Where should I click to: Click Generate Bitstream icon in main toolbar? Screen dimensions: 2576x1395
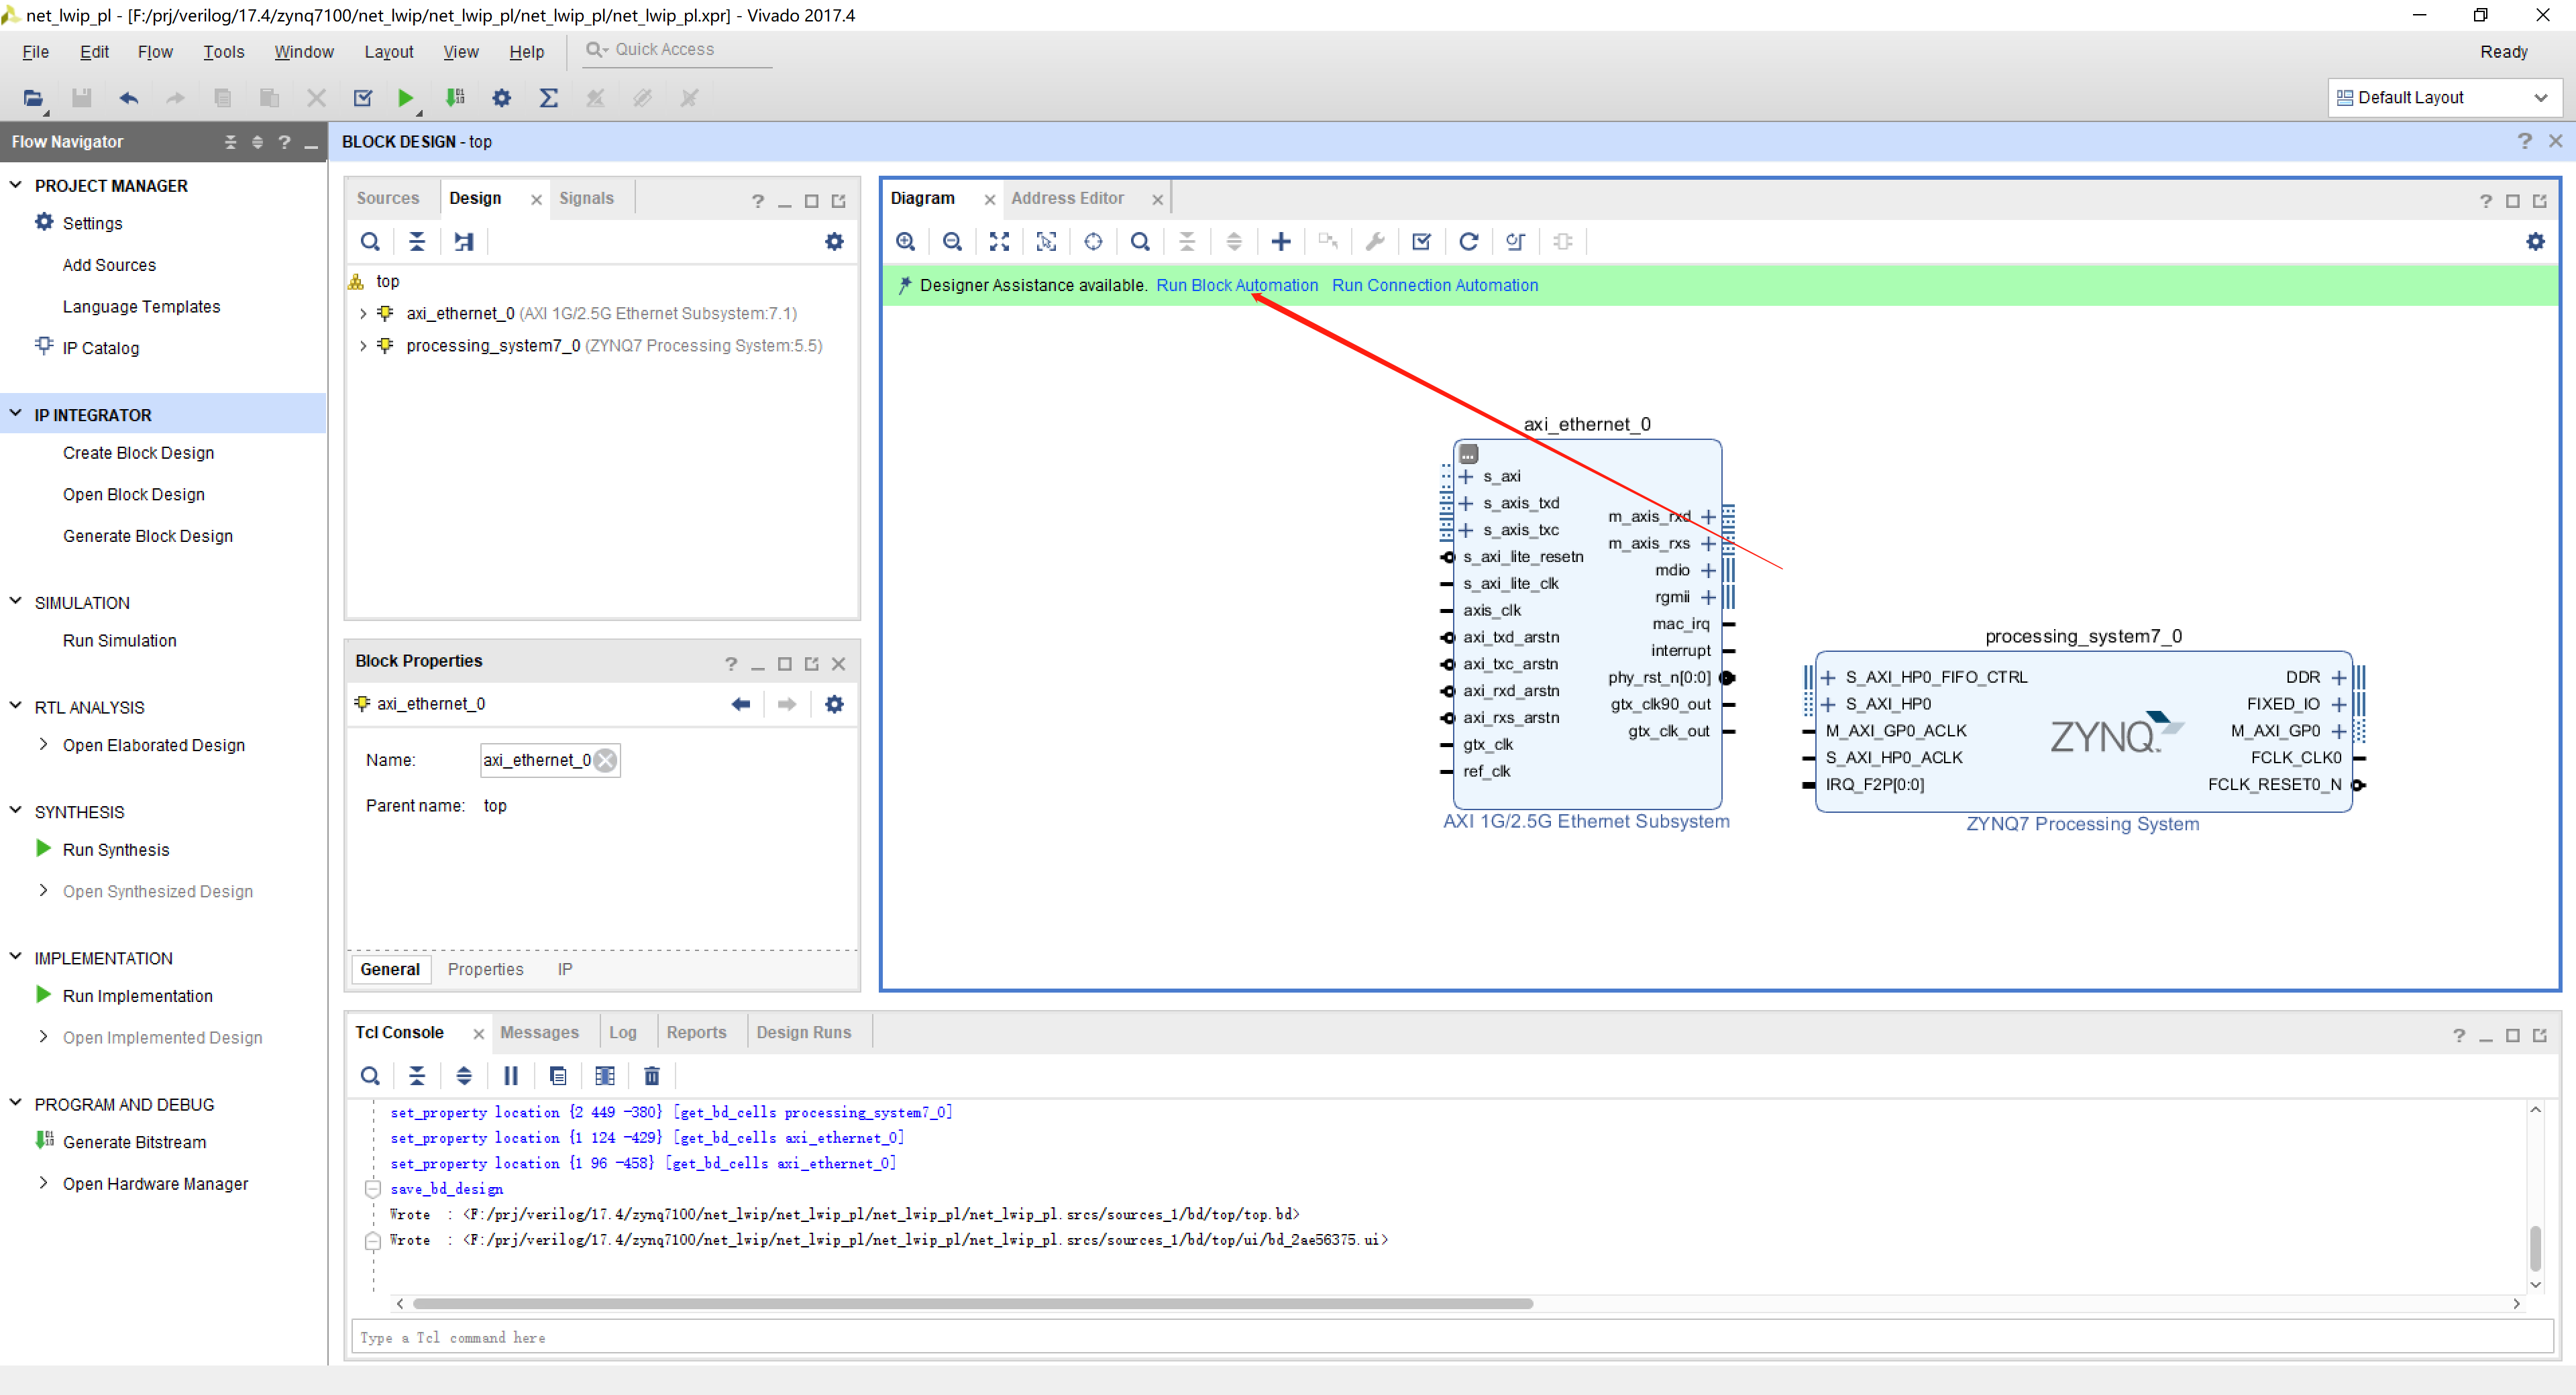[455, 98]
